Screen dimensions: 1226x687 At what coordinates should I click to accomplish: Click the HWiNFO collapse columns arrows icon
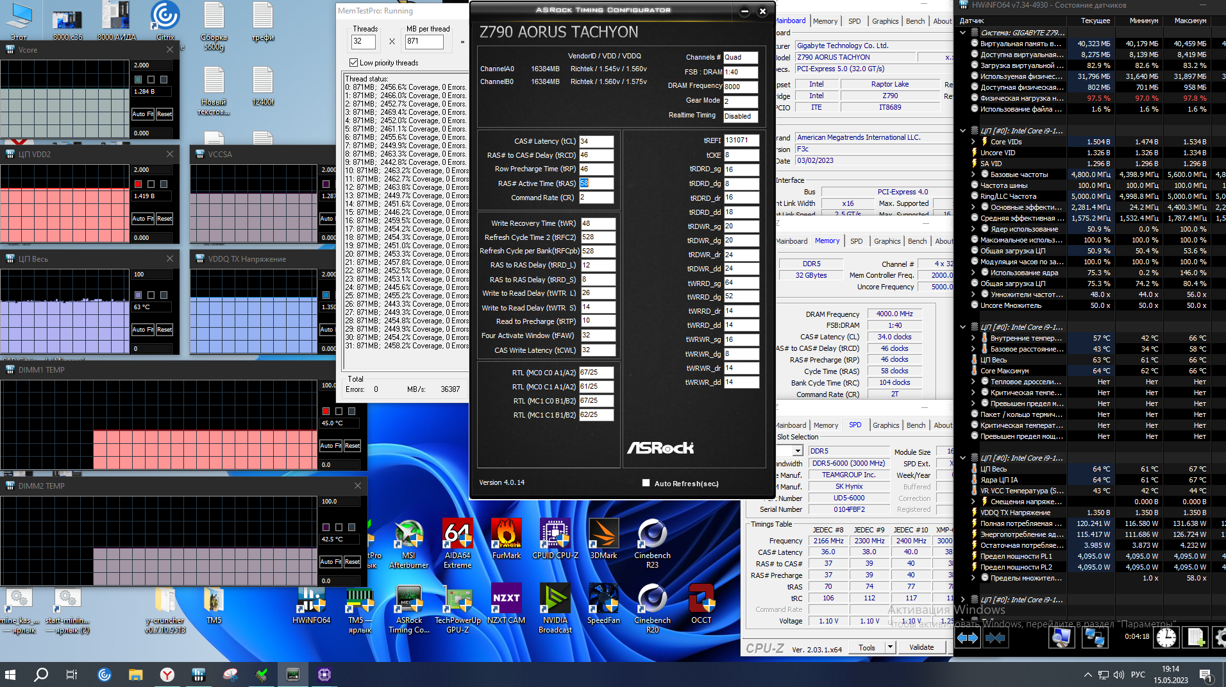pyautogui.click(x=995, y=638)
